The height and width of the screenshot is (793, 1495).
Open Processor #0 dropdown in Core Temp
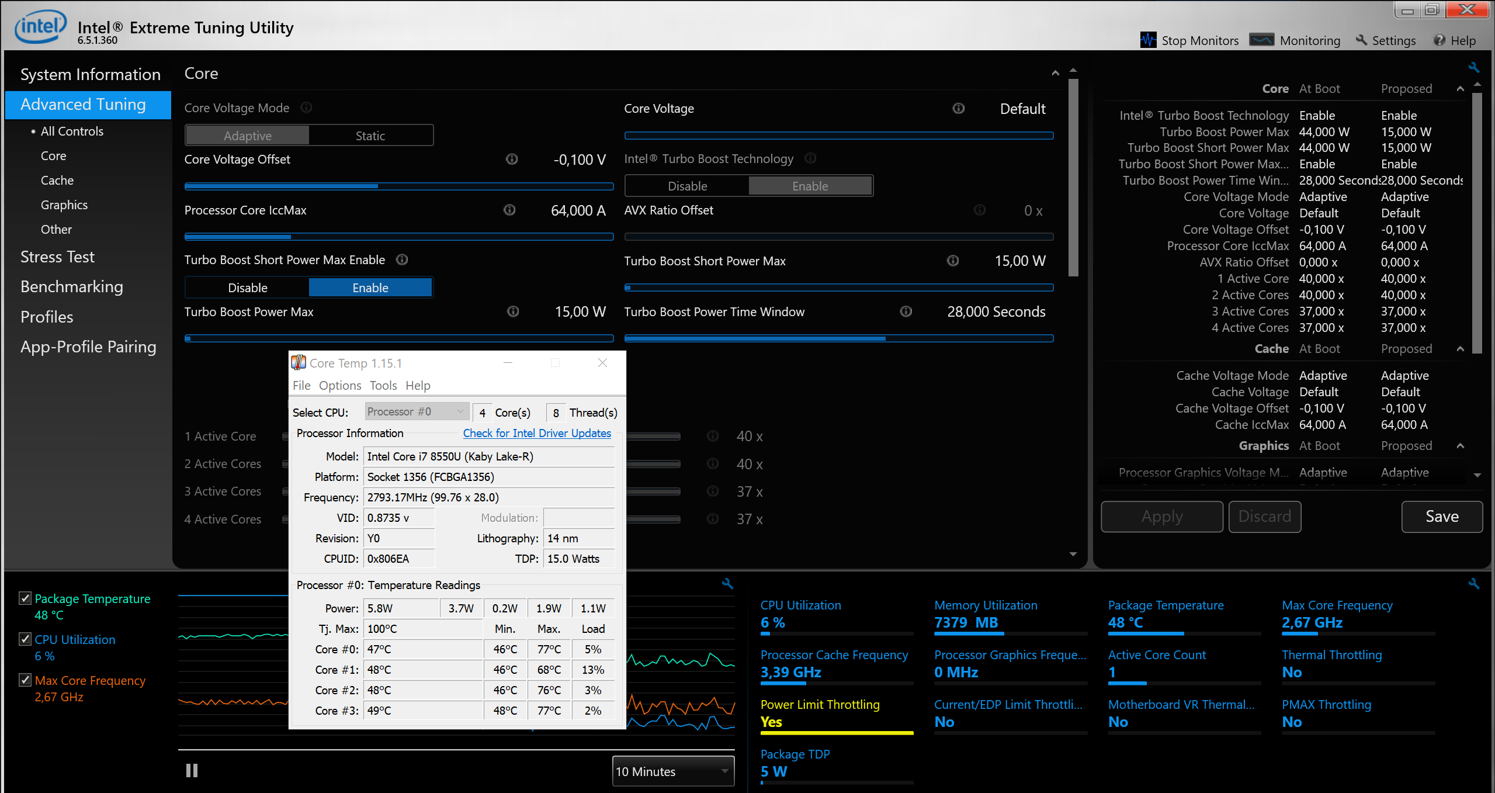click(416, 412)
